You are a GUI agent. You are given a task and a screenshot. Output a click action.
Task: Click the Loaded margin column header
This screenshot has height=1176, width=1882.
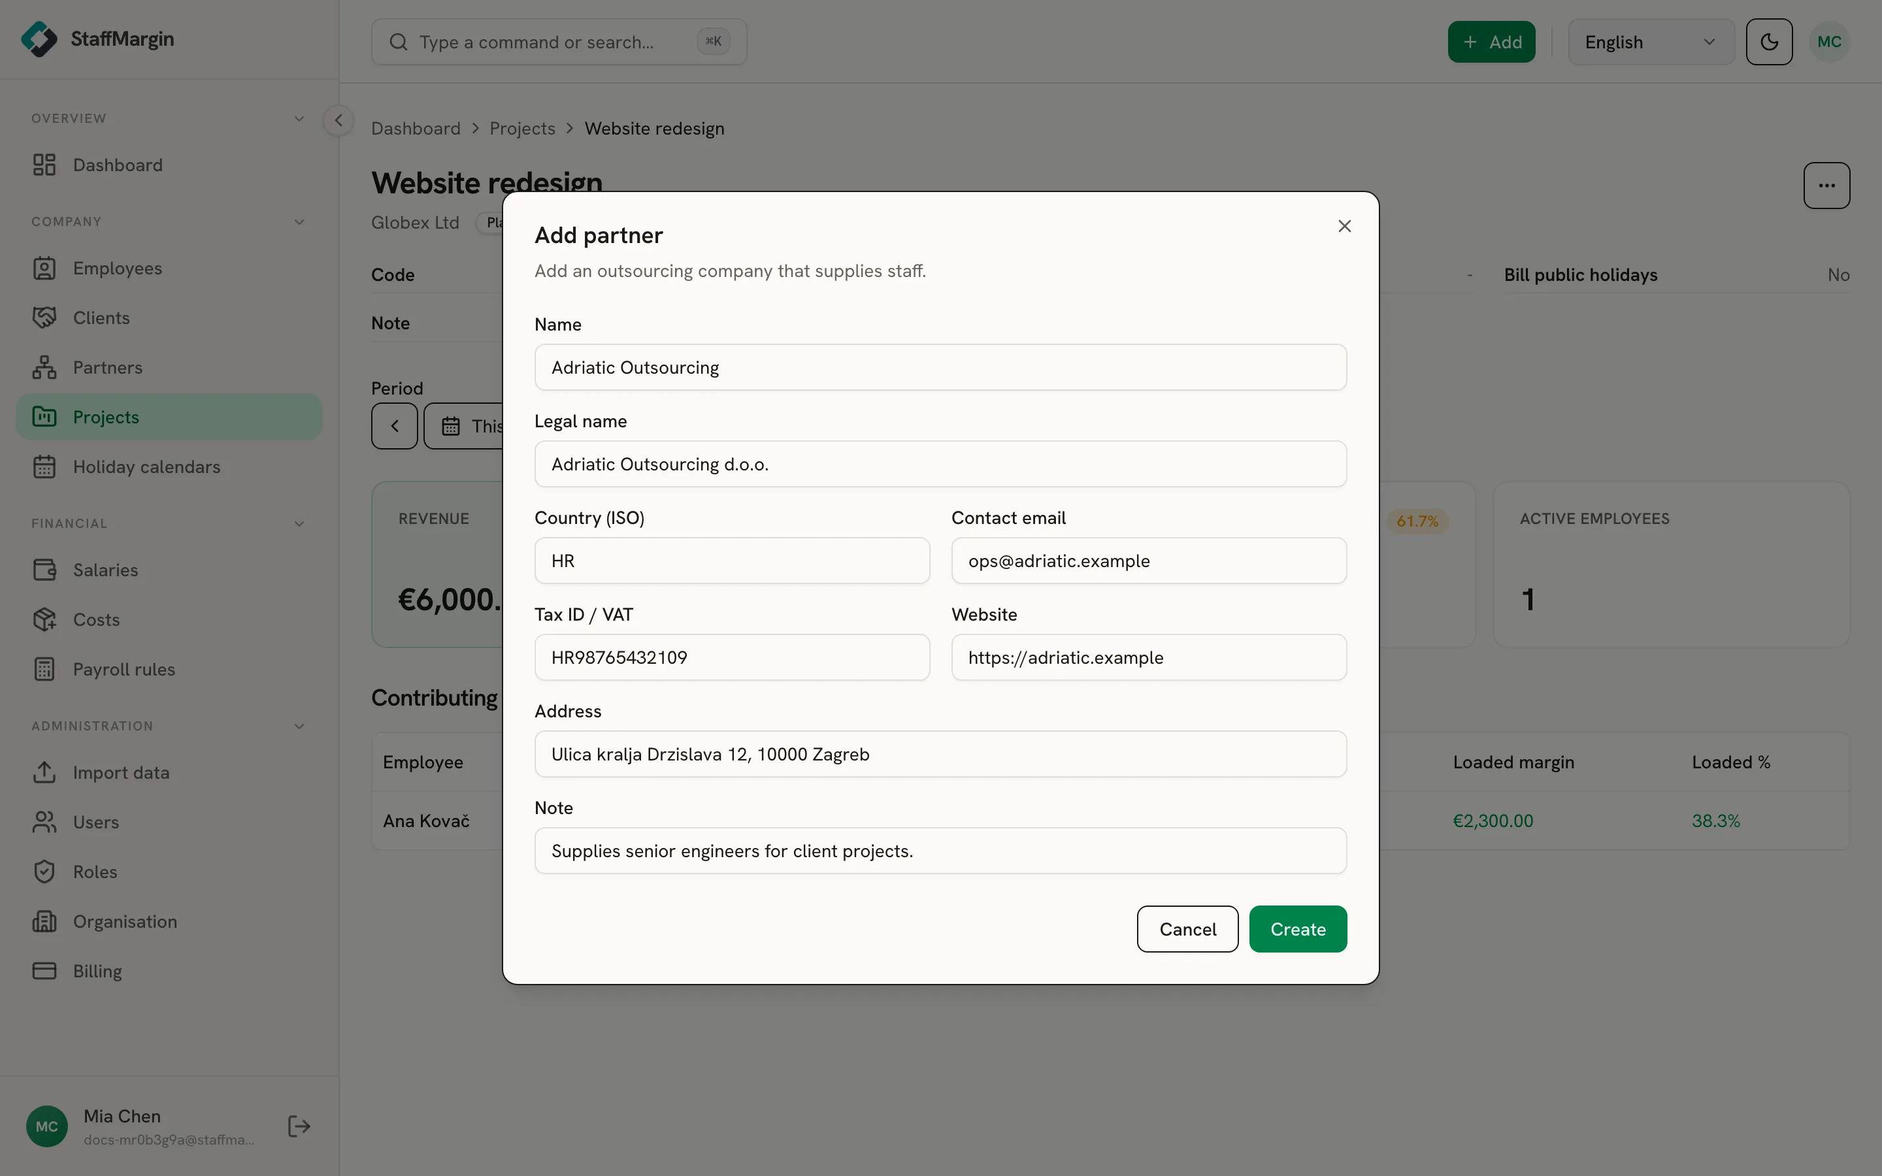point(1513,762)
